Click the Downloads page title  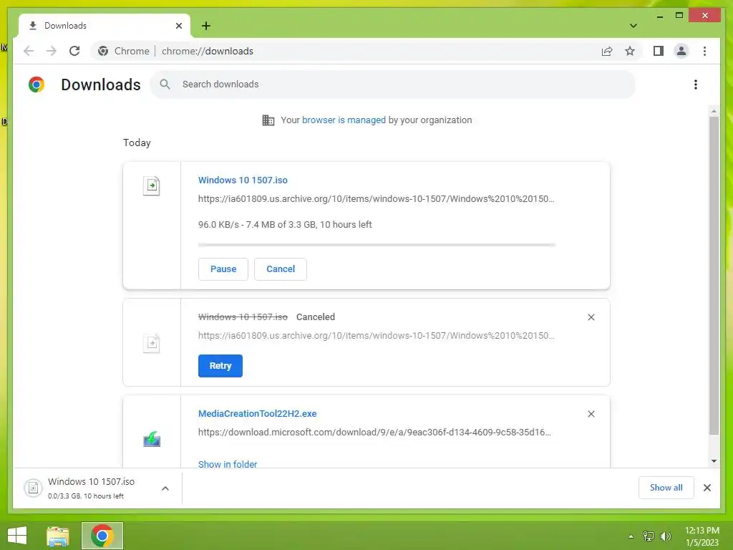101,85
